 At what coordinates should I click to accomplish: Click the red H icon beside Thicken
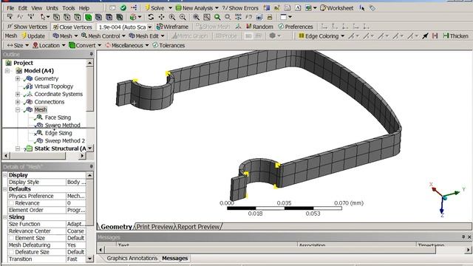435,36
